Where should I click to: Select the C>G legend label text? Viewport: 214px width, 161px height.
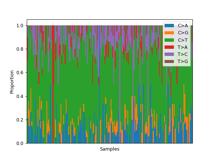coord(183,33)
